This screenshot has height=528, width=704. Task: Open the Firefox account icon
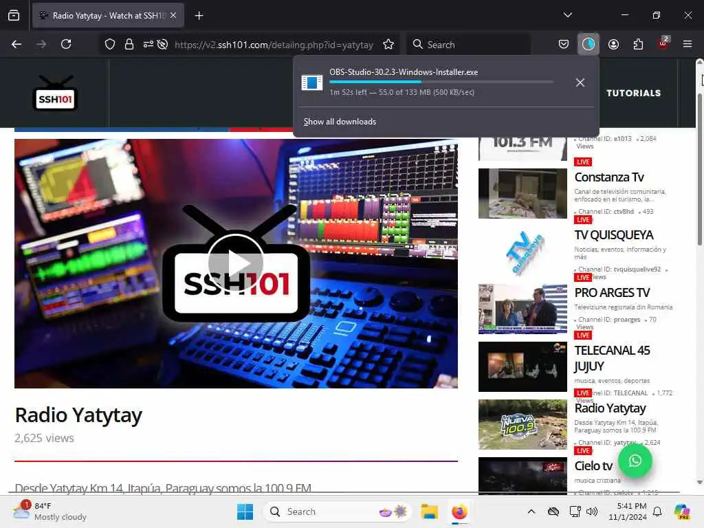pyautogui.click(x=613, y=44)
